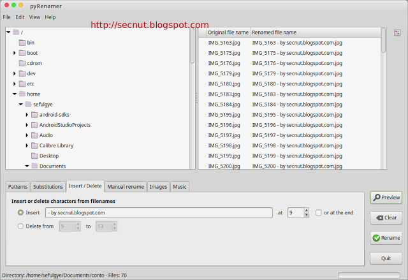Click the 'at' position number field

point(296,212)
